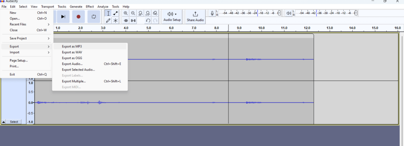Click the Share Audio button
This screenshot has width=404, height=146.
pos(195,17)
